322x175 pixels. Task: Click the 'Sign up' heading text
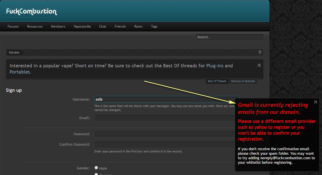pyautogui.click(x=14, y=90)
